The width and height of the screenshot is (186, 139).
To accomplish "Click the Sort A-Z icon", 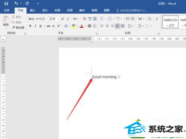I will 150,19.
